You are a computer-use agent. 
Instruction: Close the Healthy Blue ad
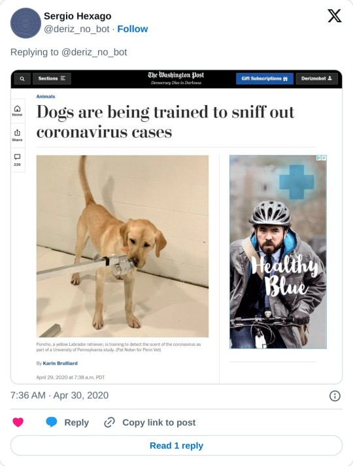[324, 158]
